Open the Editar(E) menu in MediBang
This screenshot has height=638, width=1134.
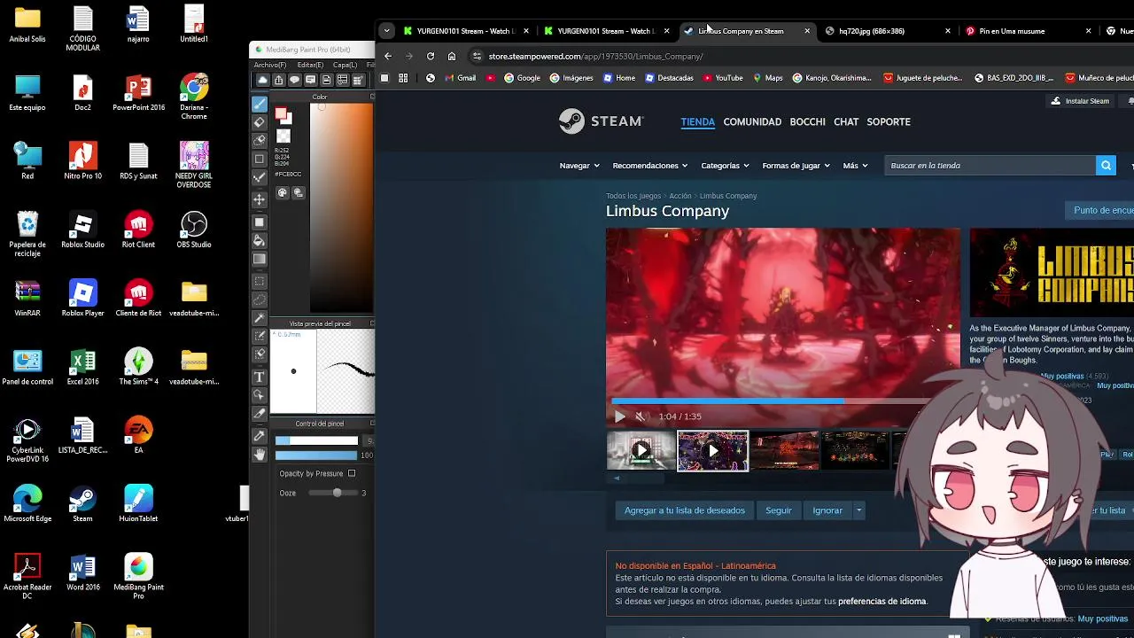point(310,65)
